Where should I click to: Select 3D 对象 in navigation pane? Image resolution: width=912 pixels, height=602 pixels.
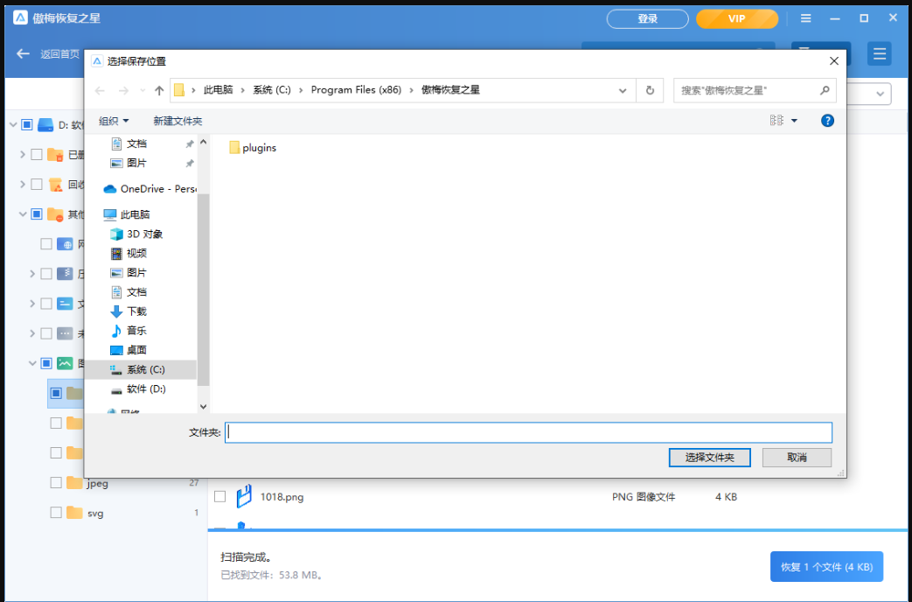(x=144, y=234)
